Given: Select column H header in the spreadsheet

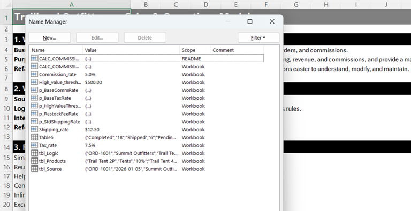Looking at the screenshot, I should (x=326, y=4).
